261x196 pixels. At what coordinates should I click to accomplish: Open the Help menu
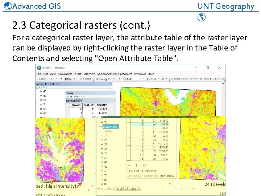tap(151, 74)
